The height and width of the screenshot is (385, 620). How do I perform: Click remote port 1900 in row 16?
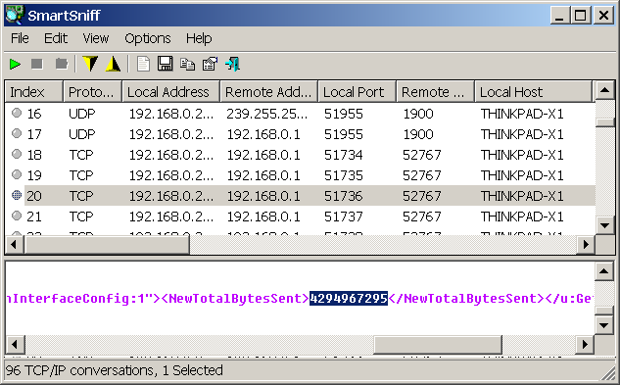pyautogui.click(x=418, y=114)
